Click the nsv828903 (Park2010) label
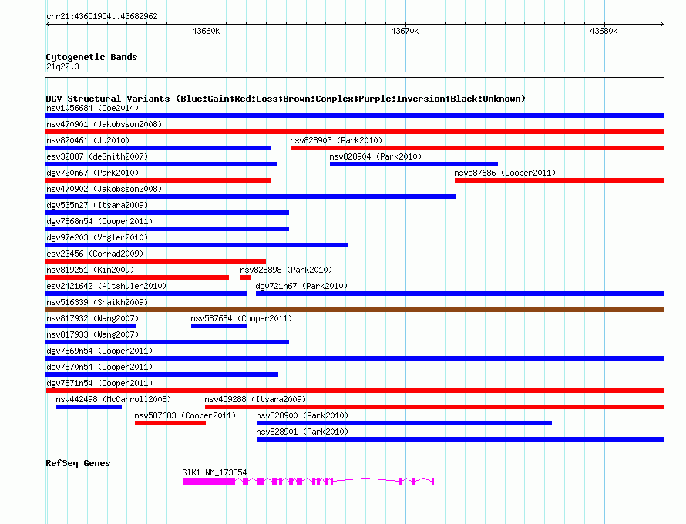686x524 pixels. click(336, 140)
